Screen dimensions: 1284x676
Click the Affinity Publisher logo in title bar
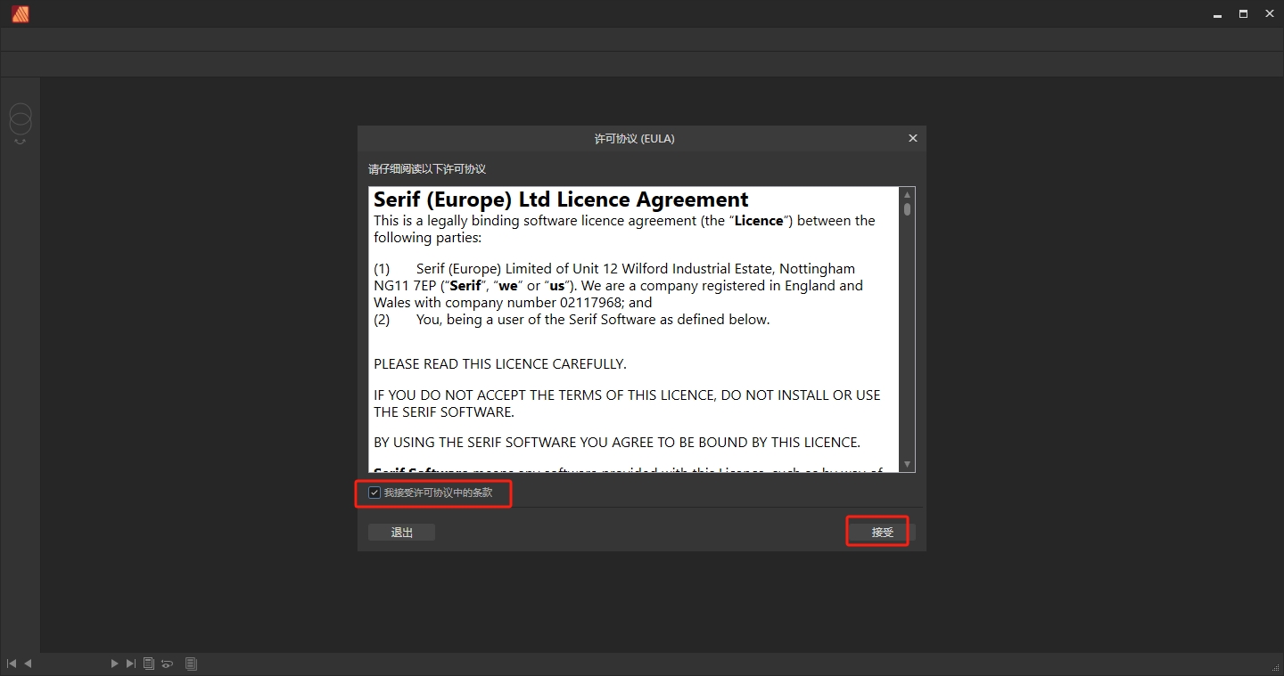click(x=20, y=13)
